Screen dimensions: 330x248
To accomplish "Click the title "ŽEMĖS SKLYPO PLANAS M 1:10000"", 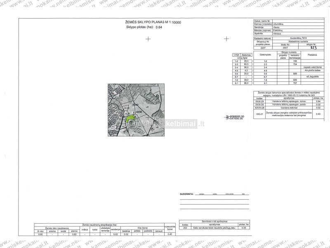I will 153,22.
